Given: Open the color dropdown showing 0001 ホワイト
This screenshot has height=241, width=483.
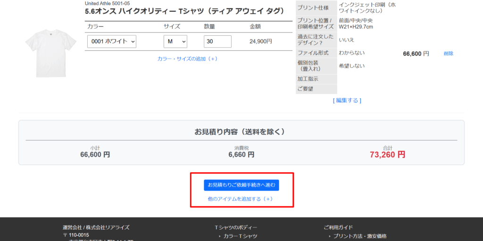Looking at the screenshot, I should pyautogui.click(x=112, y=42).
